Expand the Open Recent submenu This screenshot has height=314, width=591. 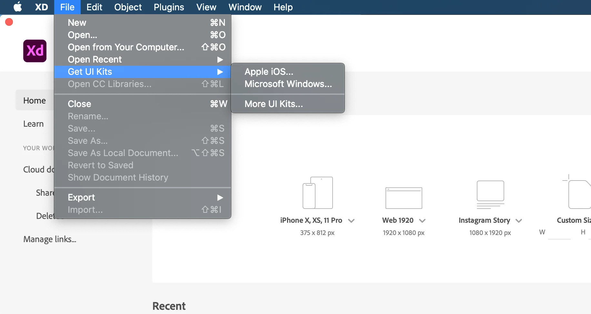tap(143, 60)
